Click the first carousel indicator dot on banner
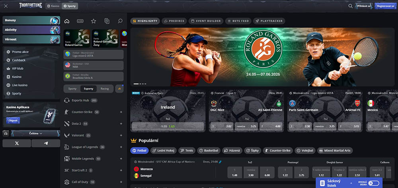The width and height of the screenshot is (398, 188). (136, 84)
